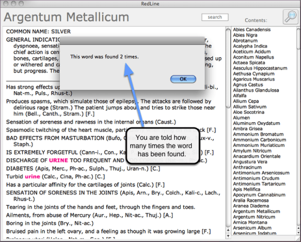Select Angustura Vera entry
This screenshot has height=242, width=301.
pyautogui.click(x=250, y=162)
